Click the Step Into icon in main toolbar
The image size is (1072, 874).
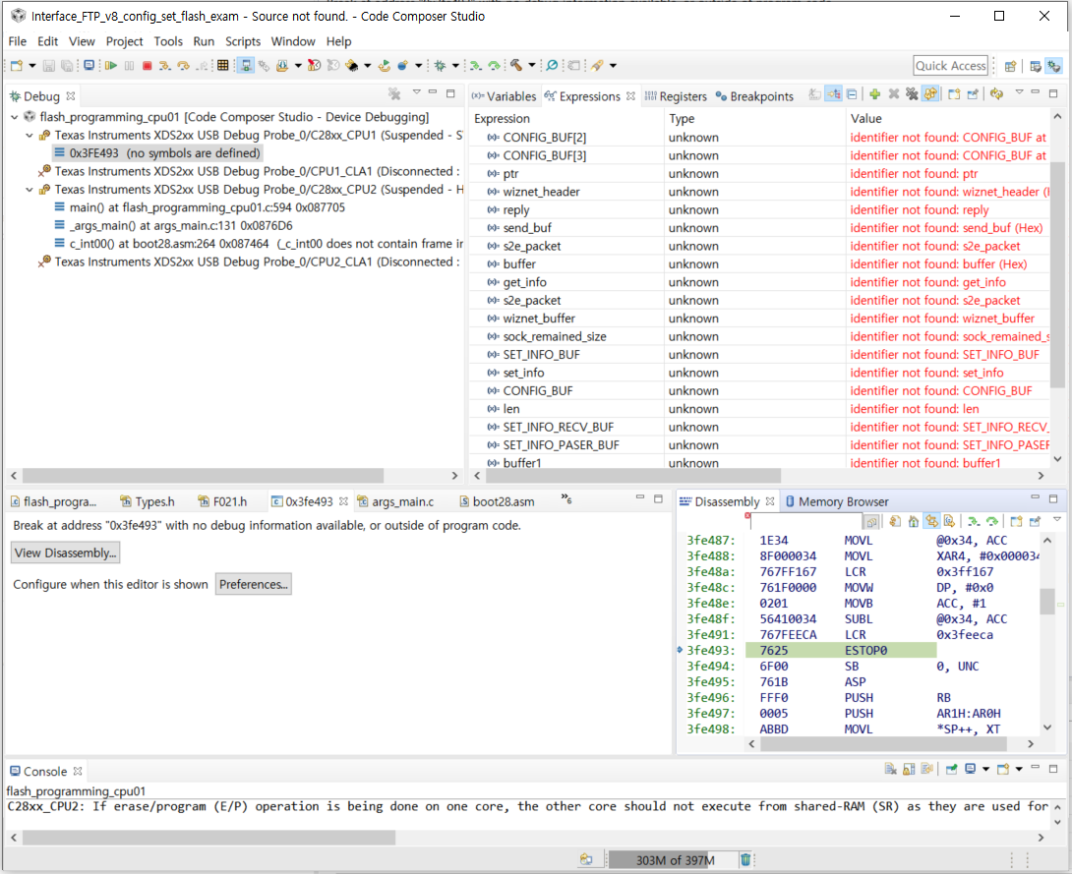164,66
